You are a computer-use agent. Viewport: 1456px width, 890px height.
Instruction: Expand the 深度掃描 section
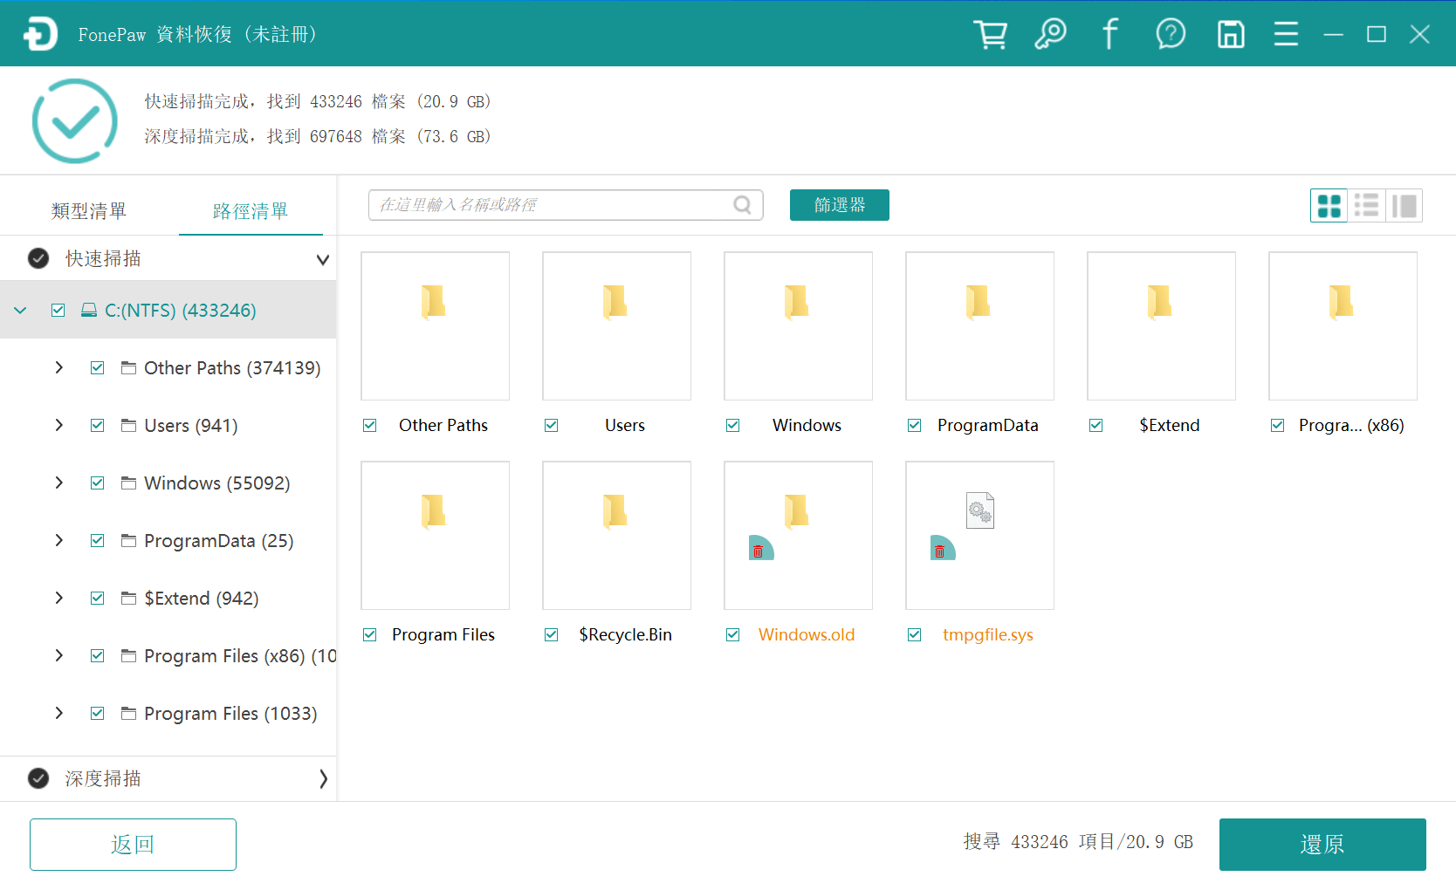point(323,778)
